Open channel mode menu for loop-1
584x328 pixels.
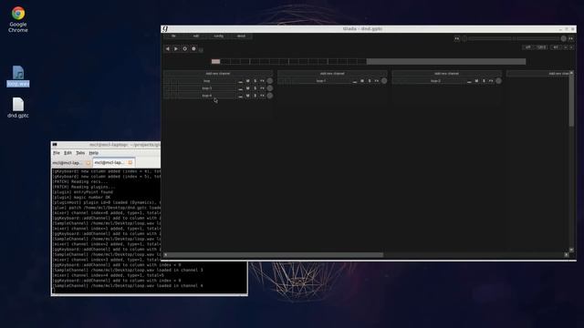point(355,81)
